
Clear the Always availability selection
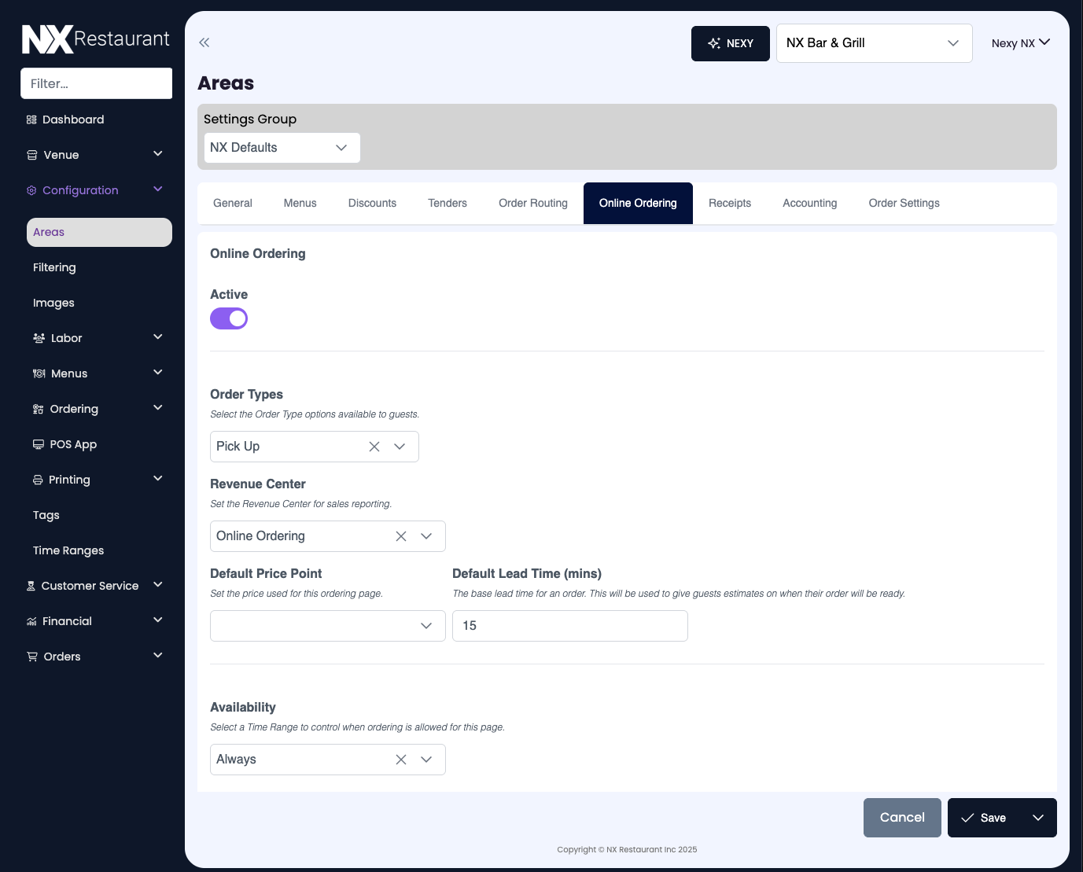[x=400, y=759]
